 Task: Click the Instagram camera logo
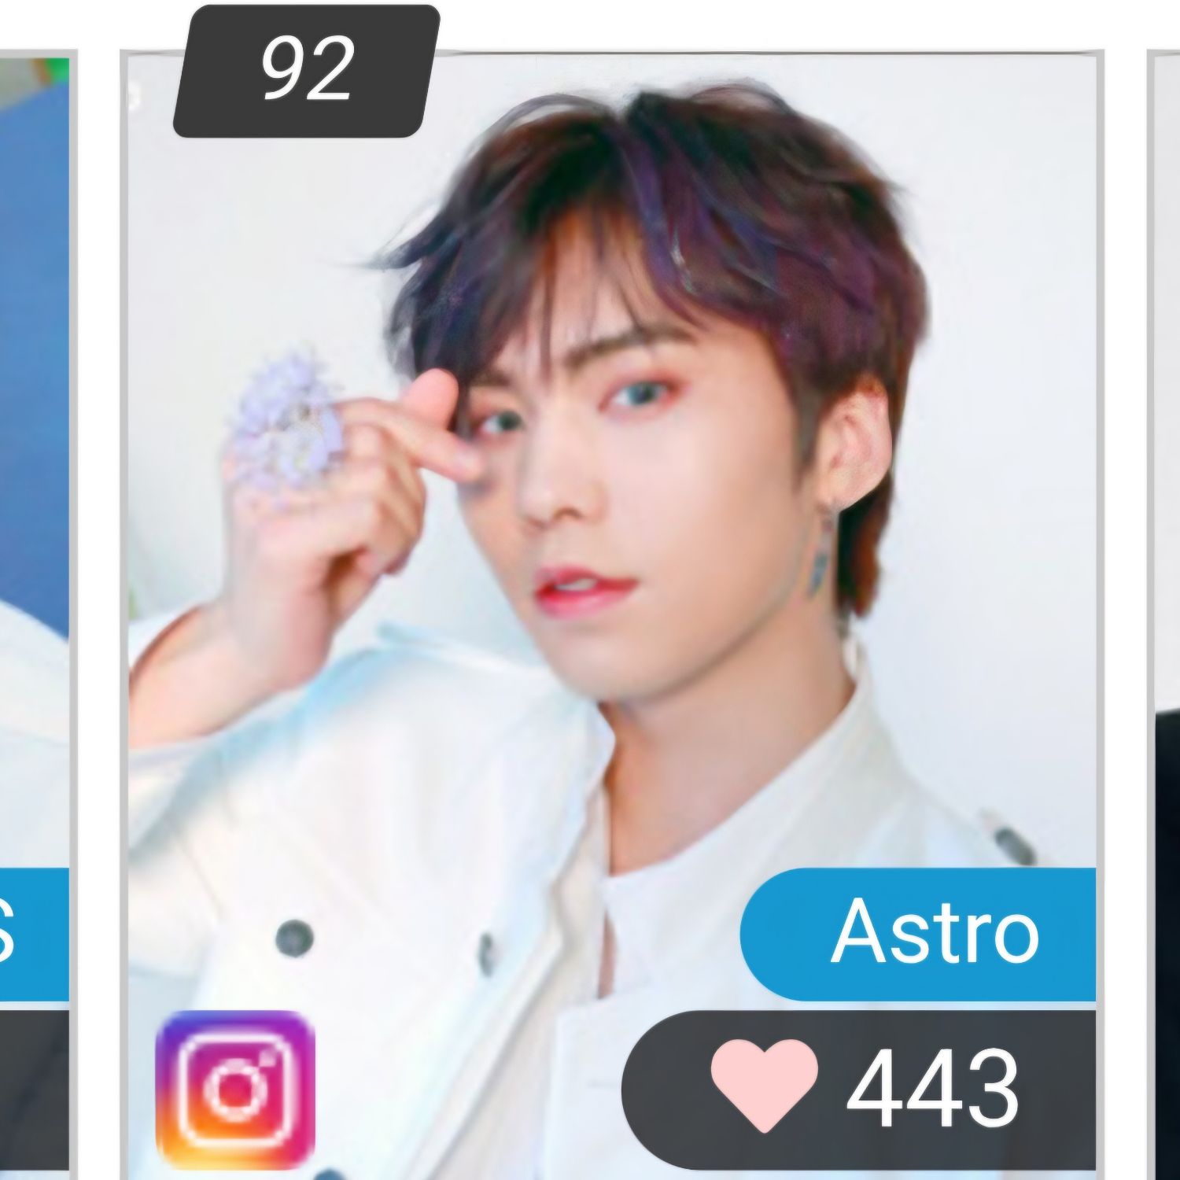234,1090
